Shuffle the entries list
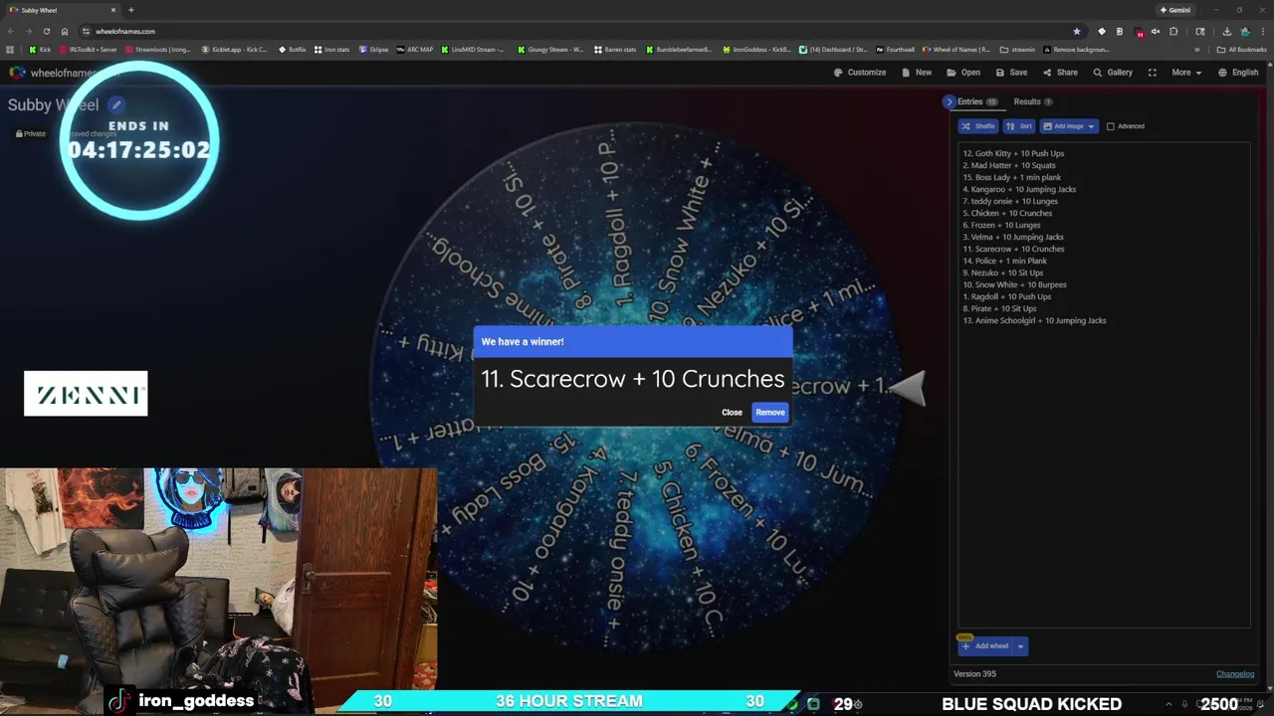This screenshot has width=1274, height=716. pyautogui.click(x=977, y=126)
